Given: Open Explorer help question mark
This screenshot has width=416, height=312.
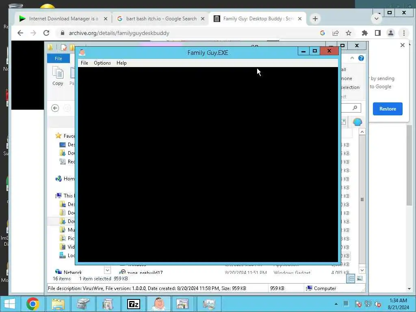Looking at the screenshot, I should pyautogui.click(x=361, y=58).
